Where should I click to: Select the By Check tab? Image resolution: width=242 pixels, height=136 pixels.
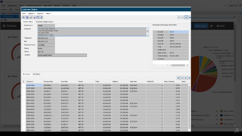click(36, 74)
